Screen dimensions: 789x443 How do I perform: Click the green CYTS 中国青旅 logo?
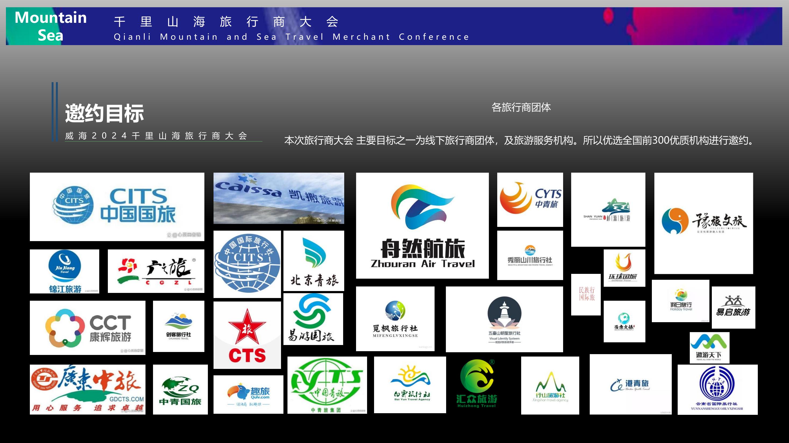(x=327, y=385)
